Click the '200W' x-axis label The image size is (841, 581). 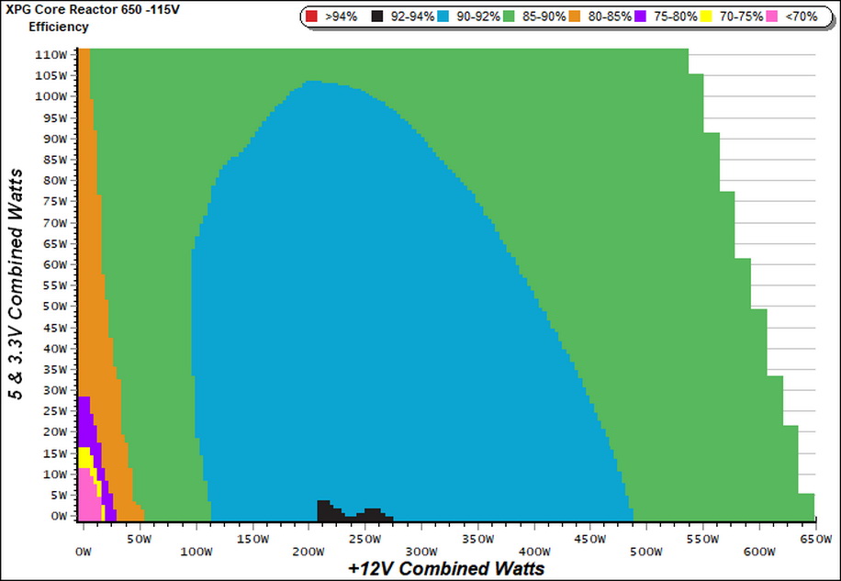308,552
